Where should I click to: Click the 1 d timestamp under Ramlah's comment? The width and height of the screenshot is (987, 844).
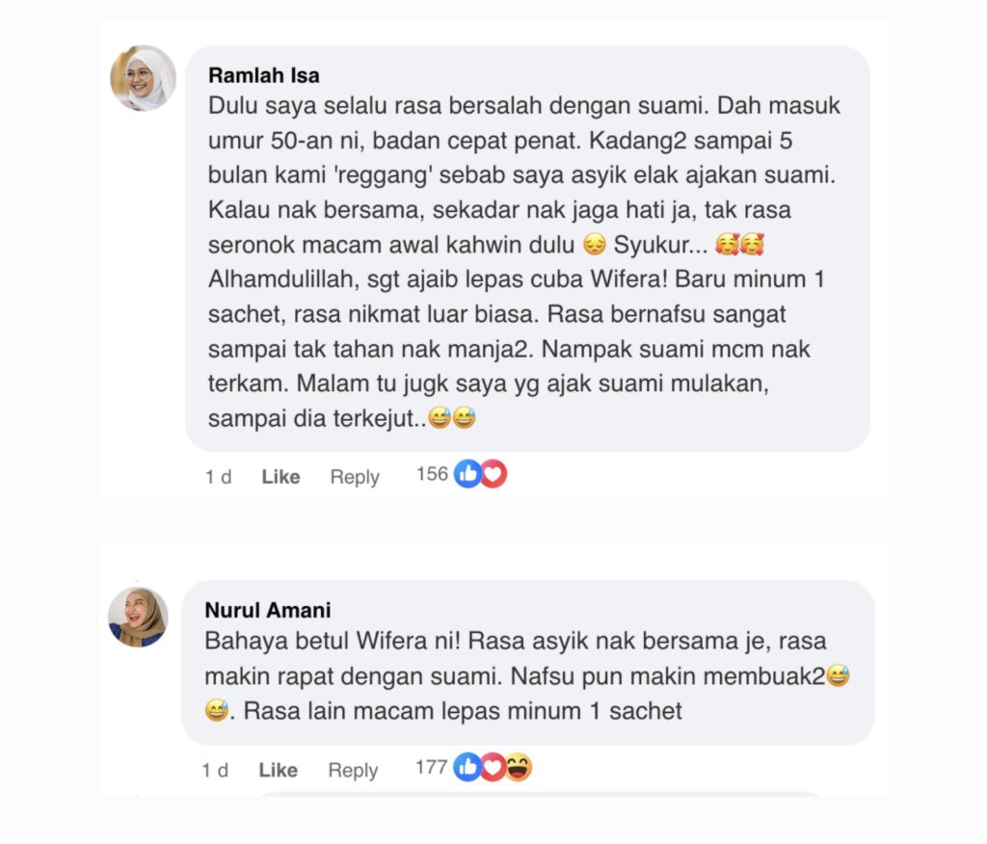[219, 477]
